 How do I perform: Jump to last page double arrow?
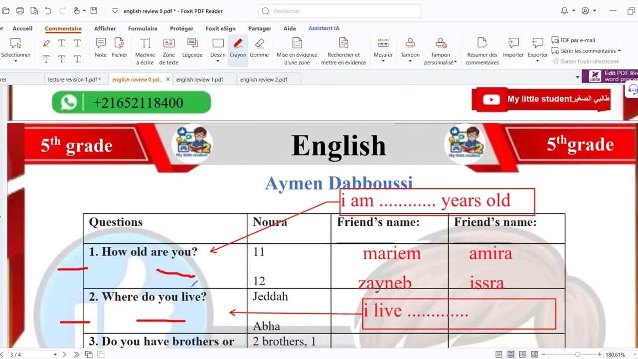point(76,355)
